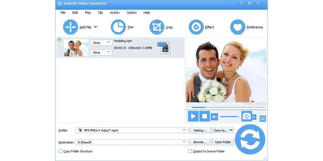
Task: Play the preview video
Action: pos(193,117)
